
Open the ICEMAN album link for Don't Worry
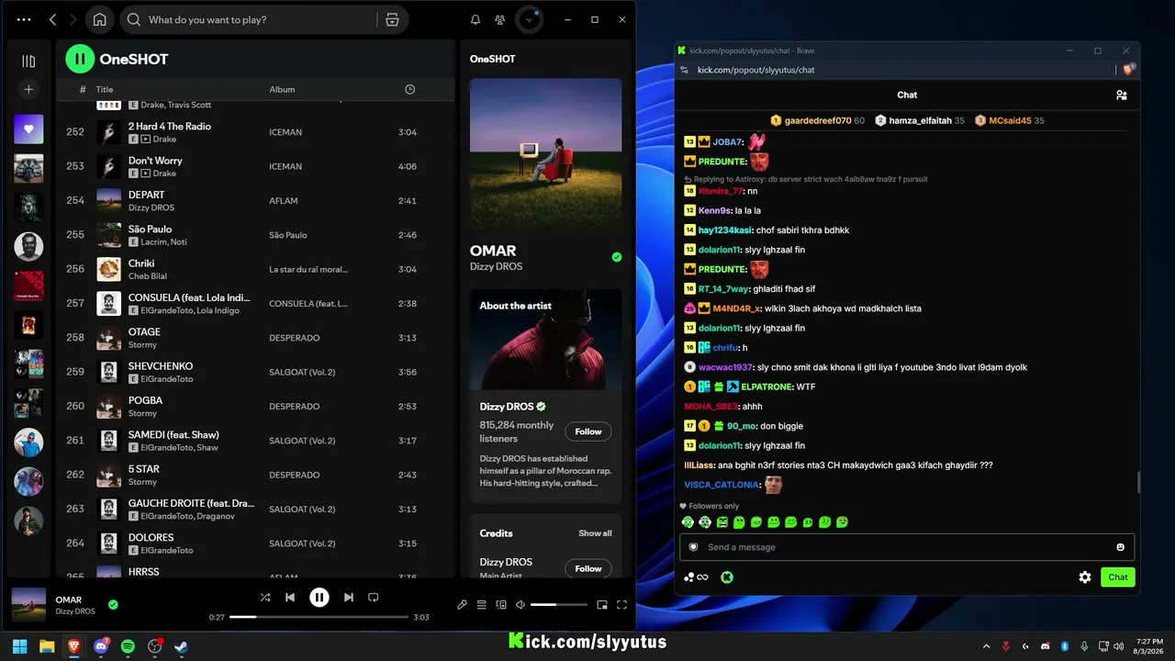285,166
